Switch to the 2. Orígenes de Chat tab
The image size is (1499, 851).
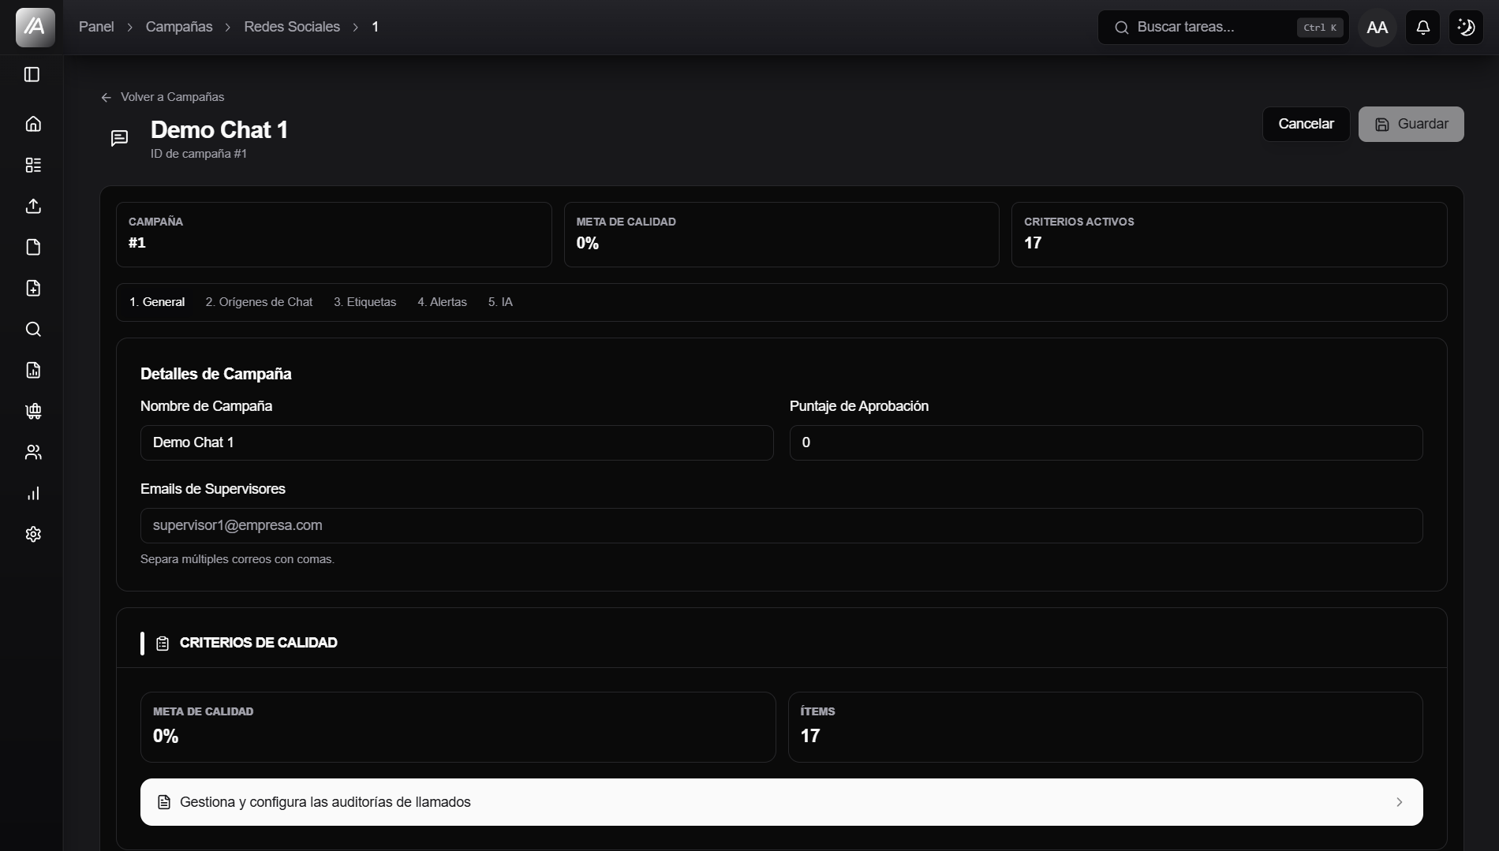pyautogui.click(x=259, y=302)
